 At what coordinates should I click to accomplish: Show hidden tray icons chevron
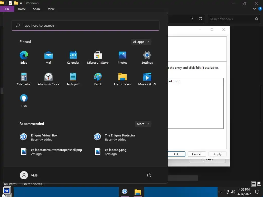(x=220, y=192)
